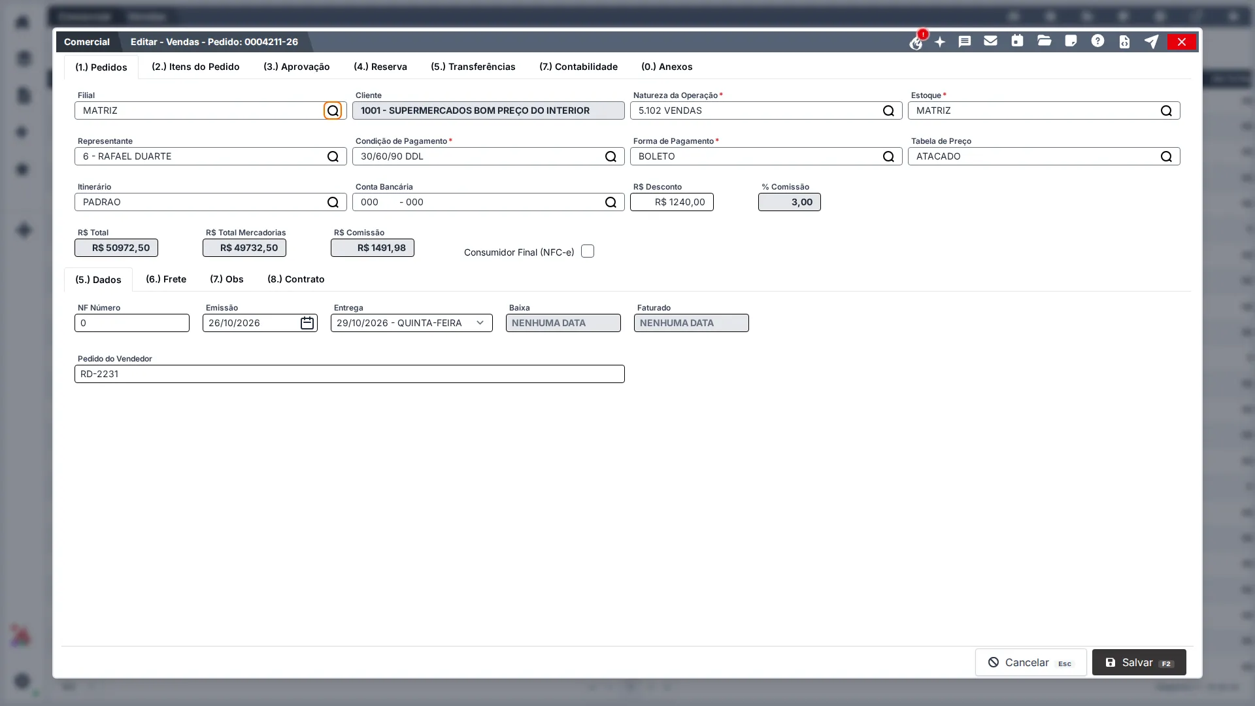Open the (8.) Contrato sub-tab
1255x706 pixels.
click(x=295, y=279)
